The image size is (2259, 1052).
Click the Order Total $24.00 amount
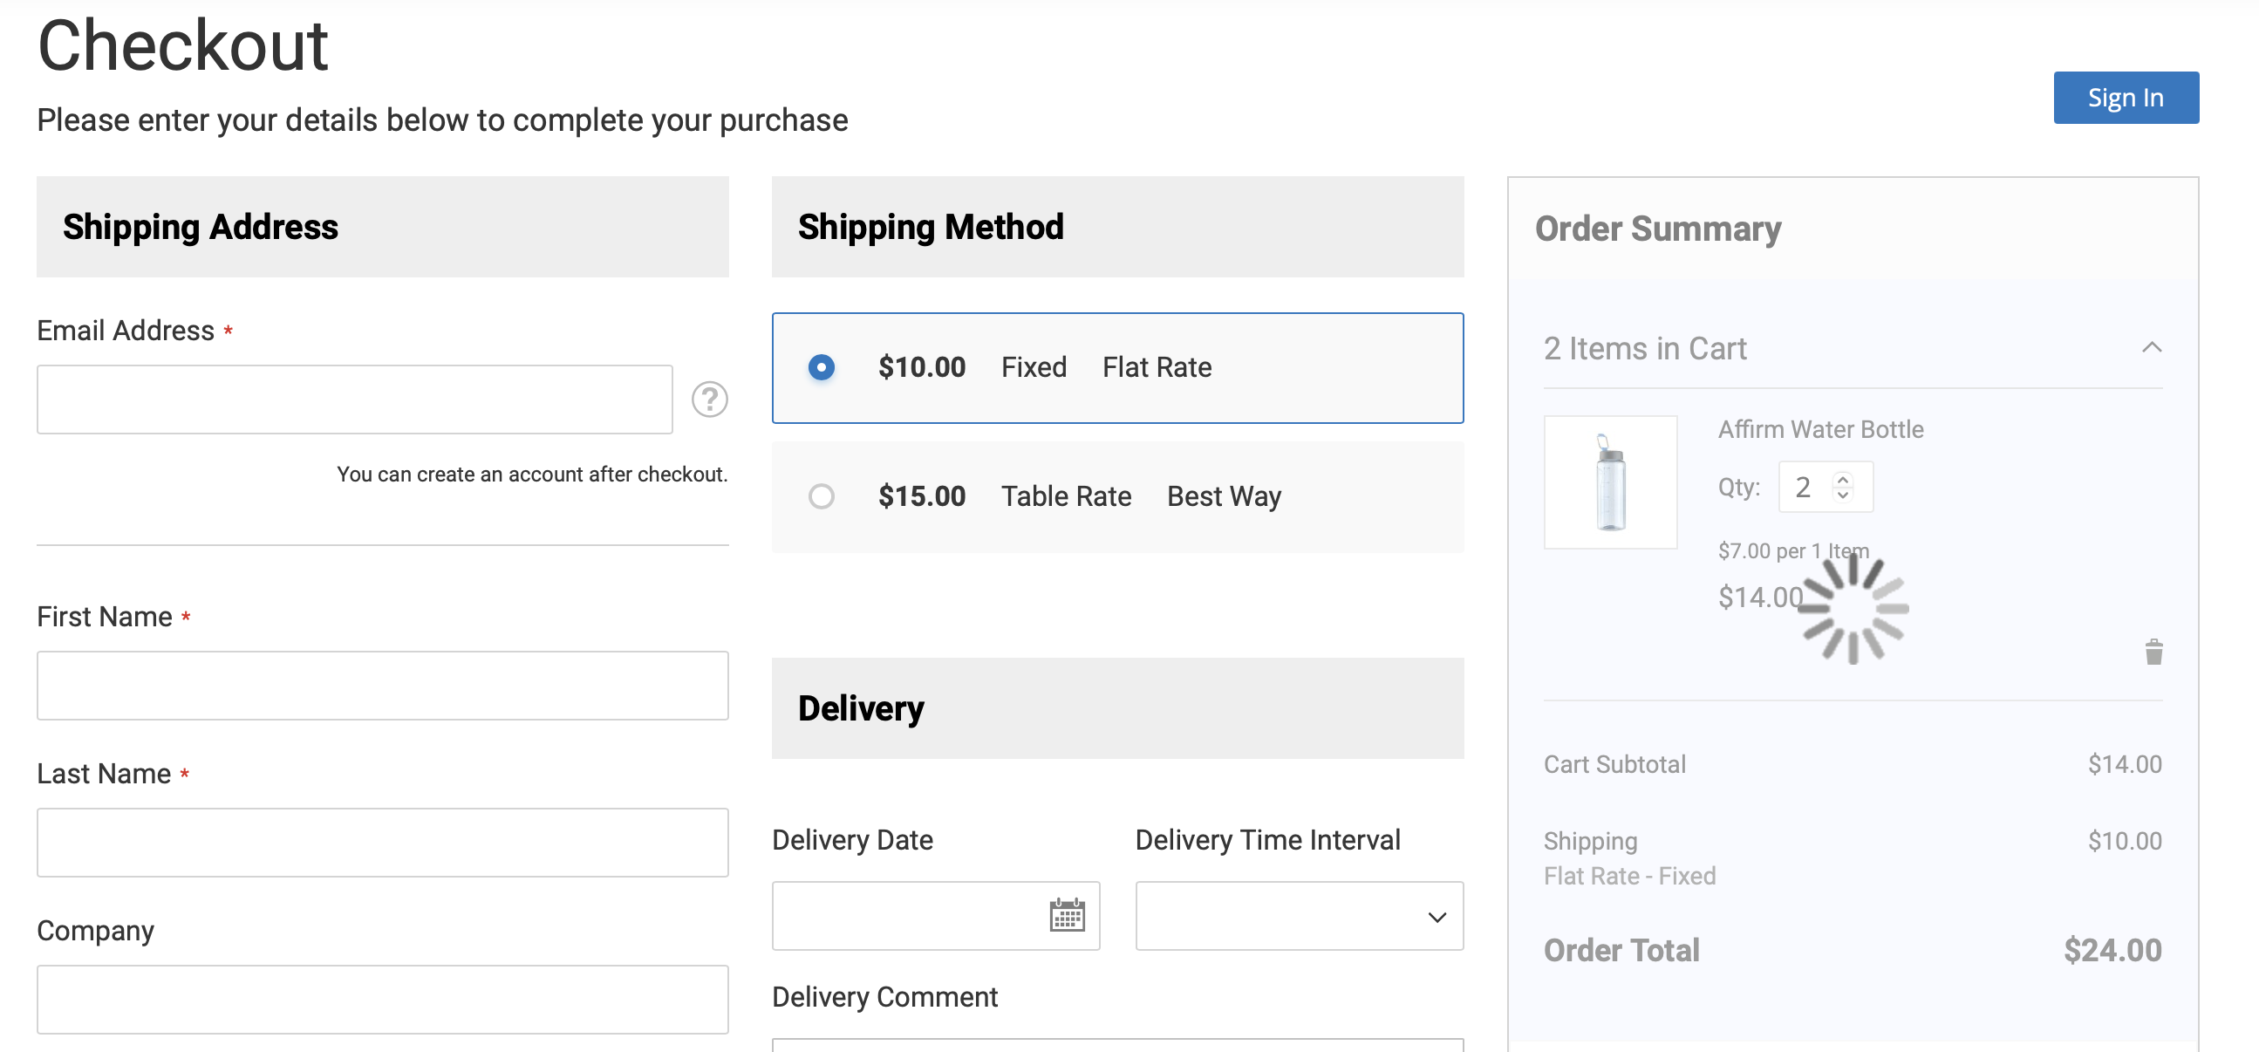2112,950
